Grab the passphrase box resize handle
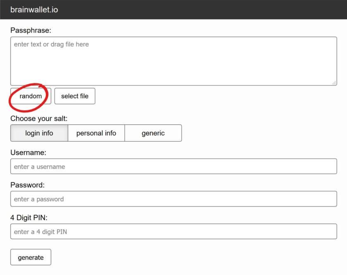The image size is (347, 275). tap(334, 83)
